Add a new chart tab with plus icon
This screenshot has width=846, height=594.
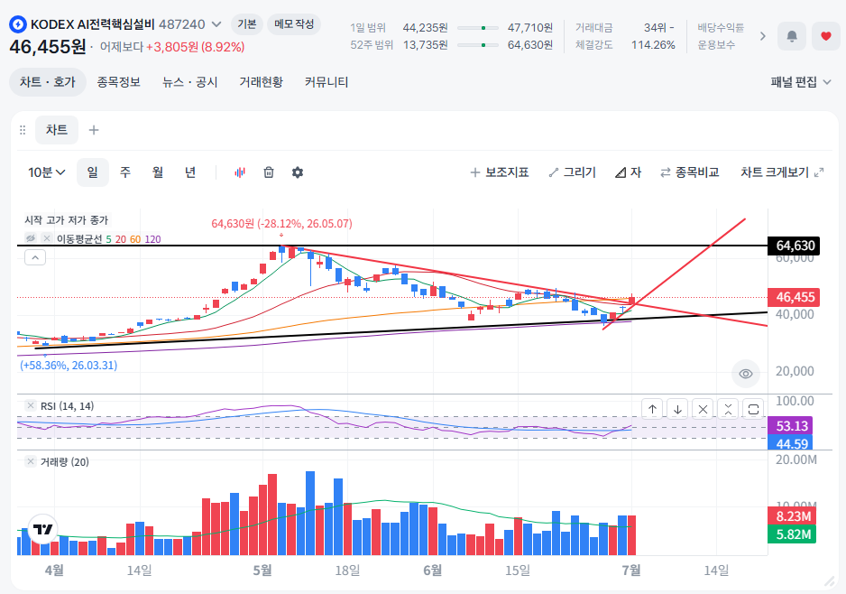(93, 130)
